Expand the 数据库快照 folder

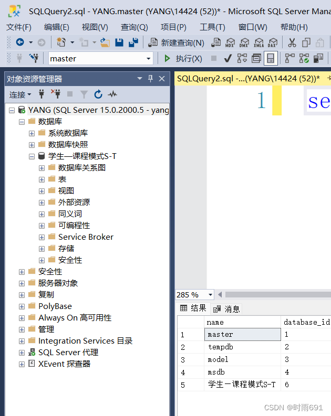[32, 145]
